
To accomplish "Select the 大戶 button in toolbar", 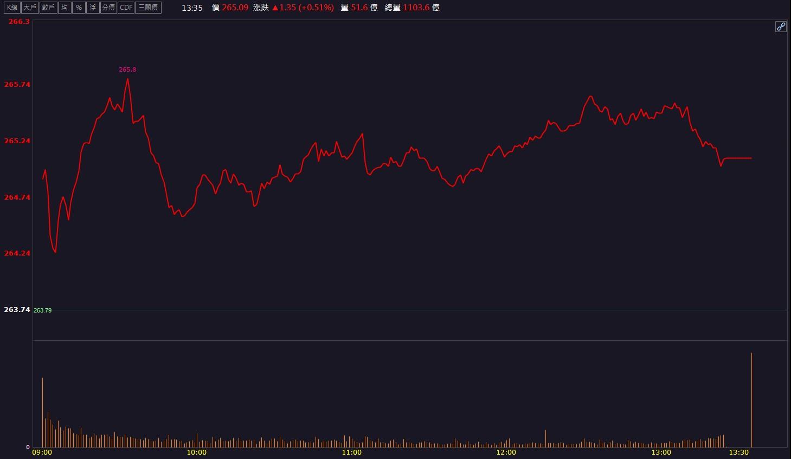I will pyautogui.click(x=30, y=8).
